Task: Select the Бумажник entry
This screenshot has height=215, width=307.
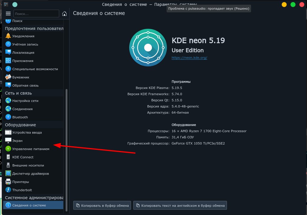Action: click(33, 77)
